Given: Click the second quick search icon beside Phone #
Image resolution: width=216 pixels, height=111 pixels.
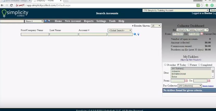Looking at the screenshot, I should coord(49,21).
